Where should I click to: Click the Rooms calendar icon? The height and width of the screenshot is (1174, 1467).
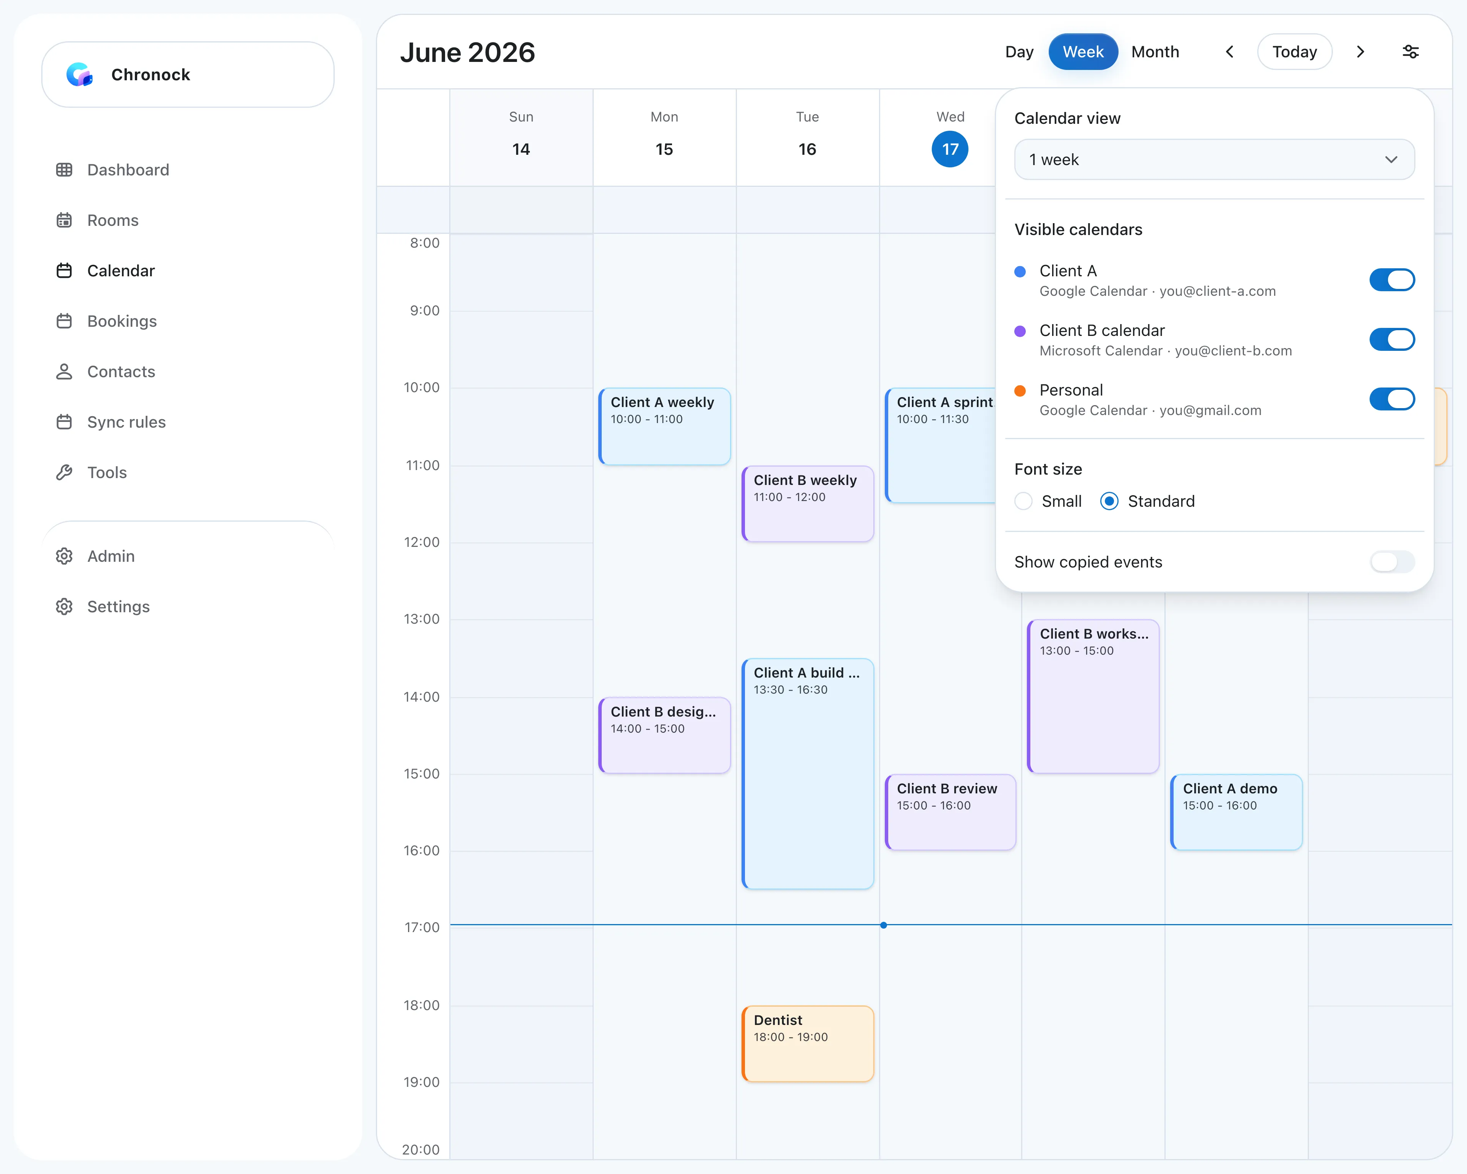pos(64,220)
